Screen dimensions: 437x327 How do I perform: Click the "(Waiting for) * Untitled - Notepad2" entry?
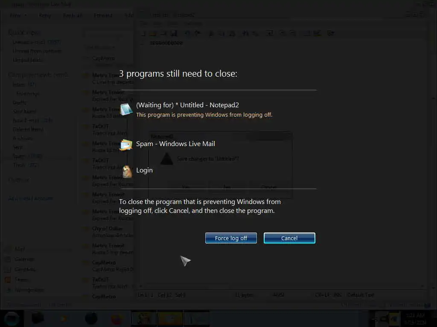(188, 105)
